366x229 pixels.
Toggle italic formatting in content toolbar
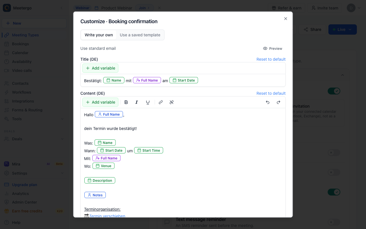(x=137, y=102)
